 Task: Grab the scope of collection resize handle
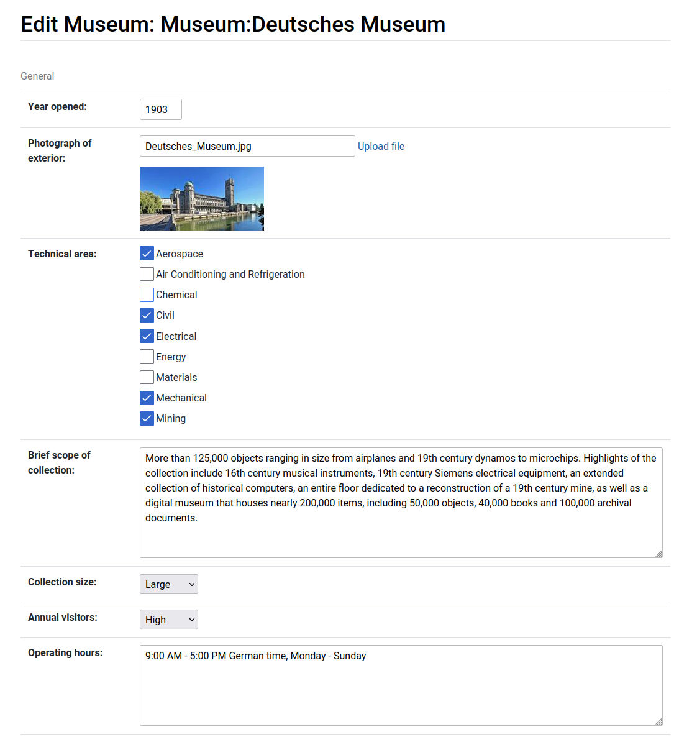[658, 554]
